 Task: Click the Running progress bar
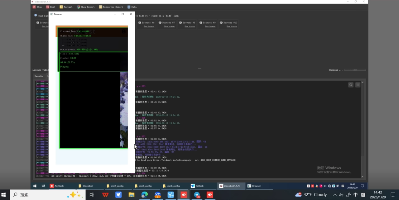point(355,70)
